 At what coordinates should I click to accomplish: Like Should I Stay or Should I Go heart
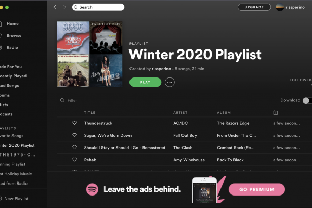pyautogui.click(x=74, y=147)
